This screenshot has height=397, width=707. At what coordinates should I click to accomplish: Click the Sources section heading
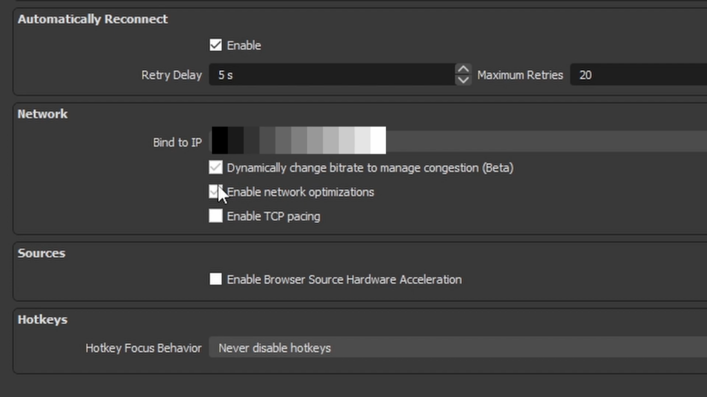pyautogui.click(x=41, y=253)
